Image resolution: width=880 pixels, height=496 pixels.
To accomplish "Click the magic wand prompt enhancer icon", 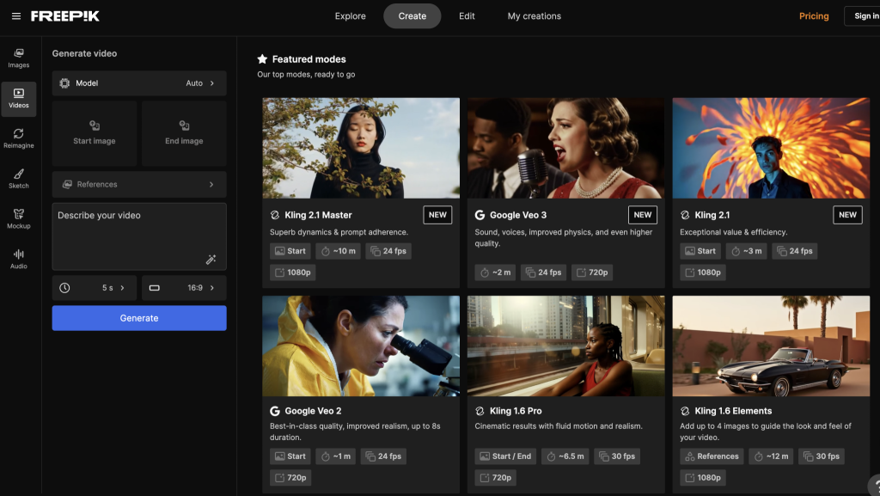I will coord(211,260).
